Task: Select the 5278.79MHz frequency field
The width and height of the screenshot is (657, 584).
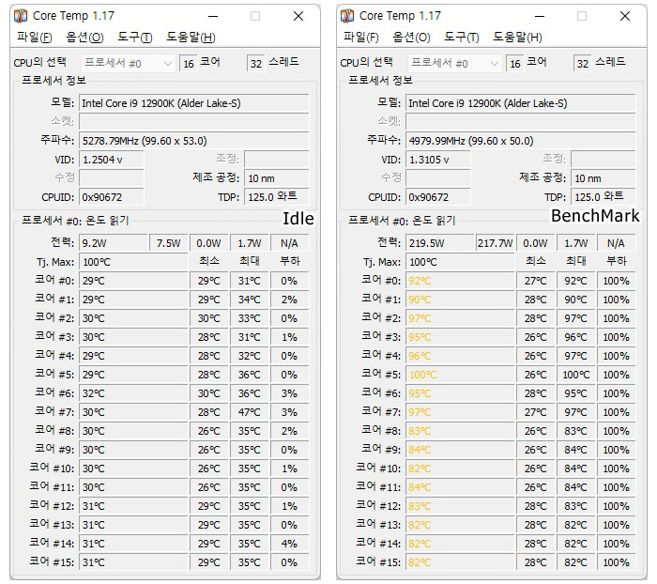Action: tap(194, 141)
